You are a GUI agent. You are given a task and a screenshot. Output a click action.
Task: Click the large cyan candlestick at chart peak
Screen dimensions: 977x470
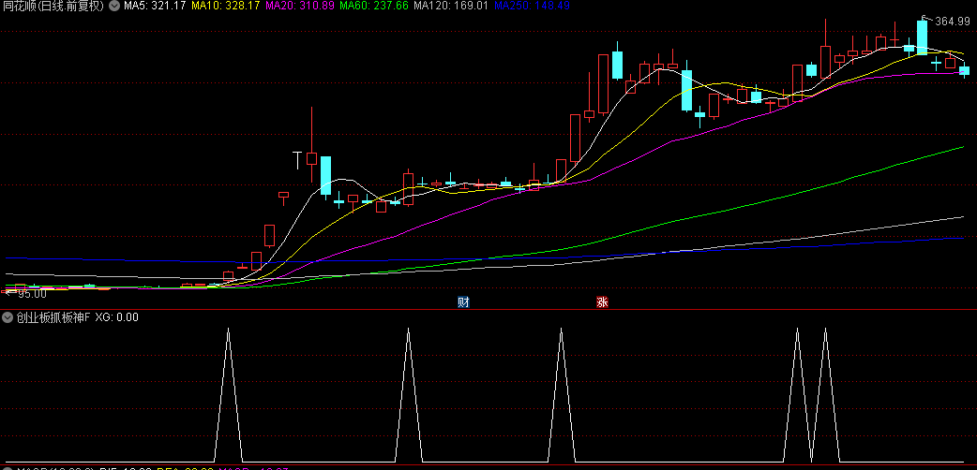922,37
